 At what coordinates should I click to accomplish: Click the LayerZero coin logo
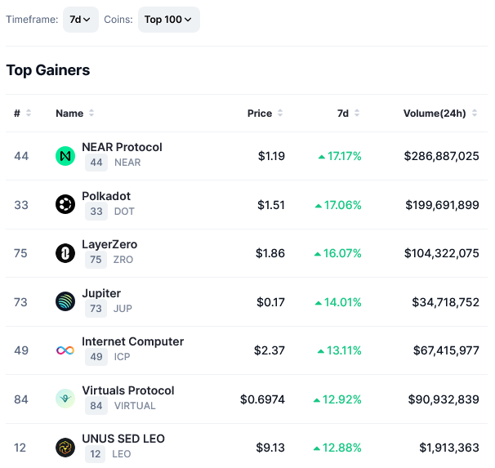65,253
